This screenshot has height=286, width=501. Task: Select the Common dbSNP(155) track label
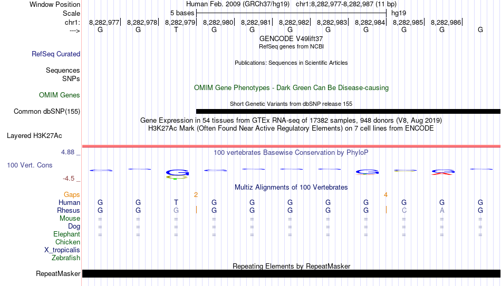(x=46, y=112)
